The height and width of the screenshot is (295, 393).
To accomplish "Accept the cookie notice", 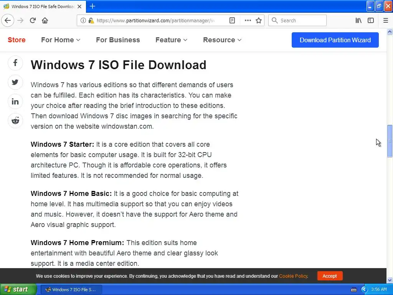I will click(330, 276).
